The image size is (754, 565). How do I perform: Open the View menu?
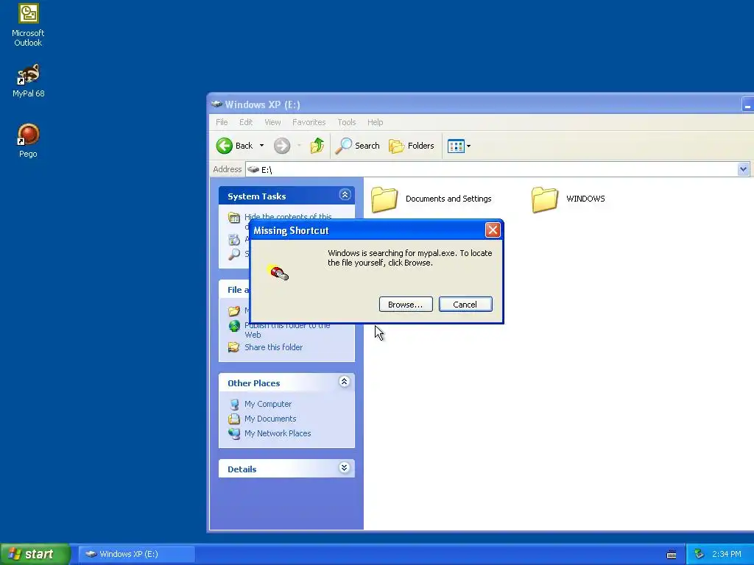[272, 122]
